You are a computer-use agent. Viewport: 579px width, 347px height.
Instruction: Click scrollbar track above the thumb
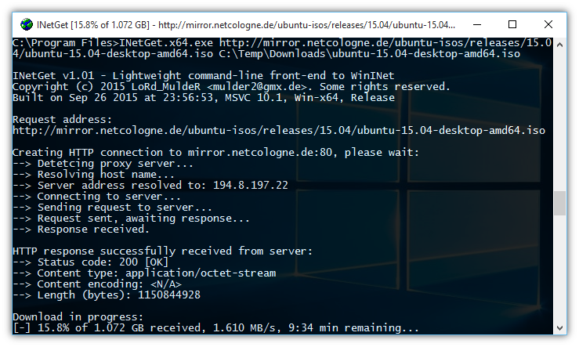coord(559,117)
